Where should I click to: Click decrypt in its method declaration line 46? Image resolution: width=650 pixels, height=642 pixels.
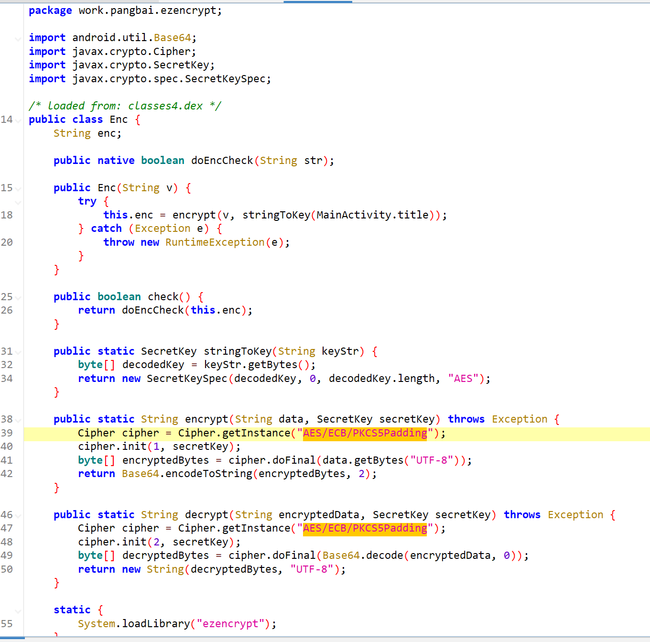[207, 515]
